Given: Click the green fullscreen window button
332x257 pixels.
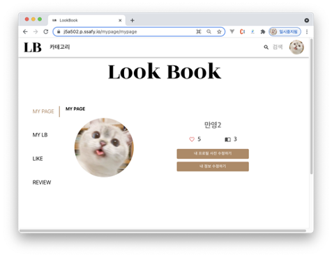Looking at the screenshot, I should point(40,20).
